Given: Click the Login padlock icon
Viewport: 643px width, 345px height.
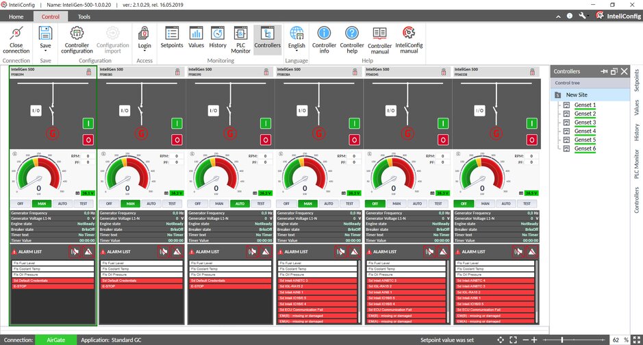Looking at the screenshot, I should point(144,33).
